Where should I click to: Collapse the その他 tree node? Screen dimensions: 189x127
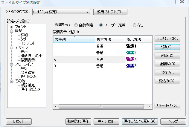coord(11,81)
